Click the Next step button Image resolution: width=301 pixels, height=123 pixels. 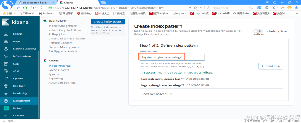pyautogui.click(x=271, y=66)
